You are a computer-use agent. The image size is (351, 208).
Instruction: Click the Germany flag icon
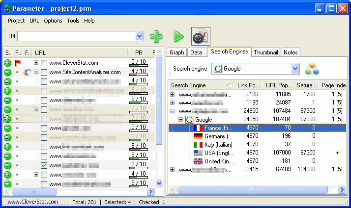[x=198, y=136]
